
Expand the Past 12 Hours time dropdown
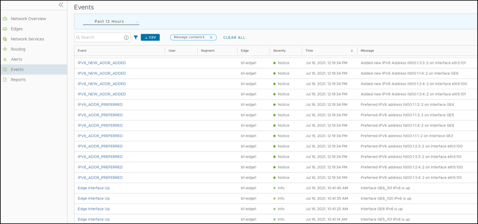pyautogui.click(x=111, y=22)
